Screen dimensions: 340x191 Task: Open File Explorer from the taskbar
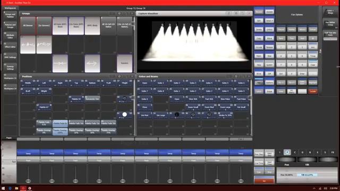(16, 188)
